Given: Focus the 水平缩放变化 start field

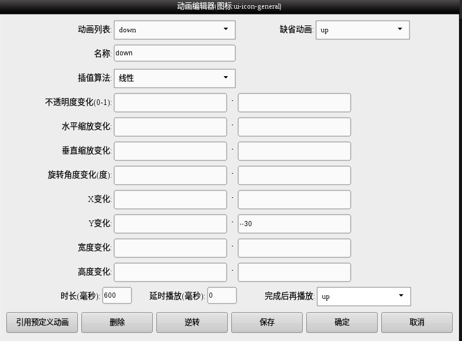Looking at the screenshot, I should point(170,127).
